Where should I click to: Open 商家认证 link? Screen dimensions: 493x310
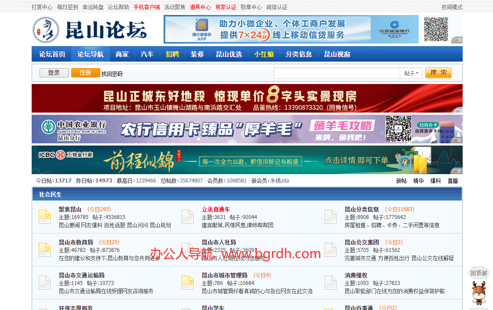point(226,7)
